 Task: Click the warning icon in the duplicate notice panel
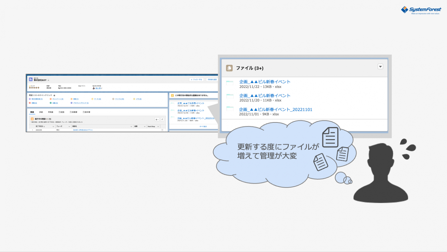[x=172, y=95]
